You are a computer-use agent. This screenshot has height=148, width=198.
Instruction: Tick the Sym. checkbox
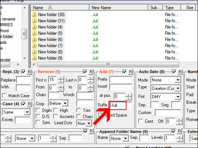[x=38, y=122]
